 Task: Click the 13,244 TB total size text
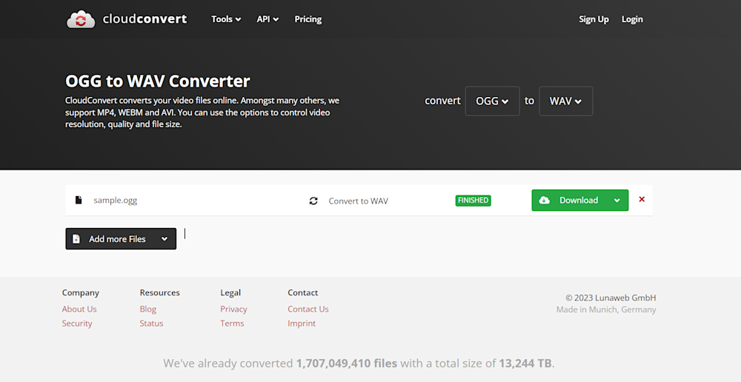pyautogui.click(x=524, y=363)
